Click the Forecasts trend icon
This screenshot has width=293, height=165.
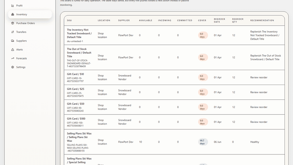(12, 58)
